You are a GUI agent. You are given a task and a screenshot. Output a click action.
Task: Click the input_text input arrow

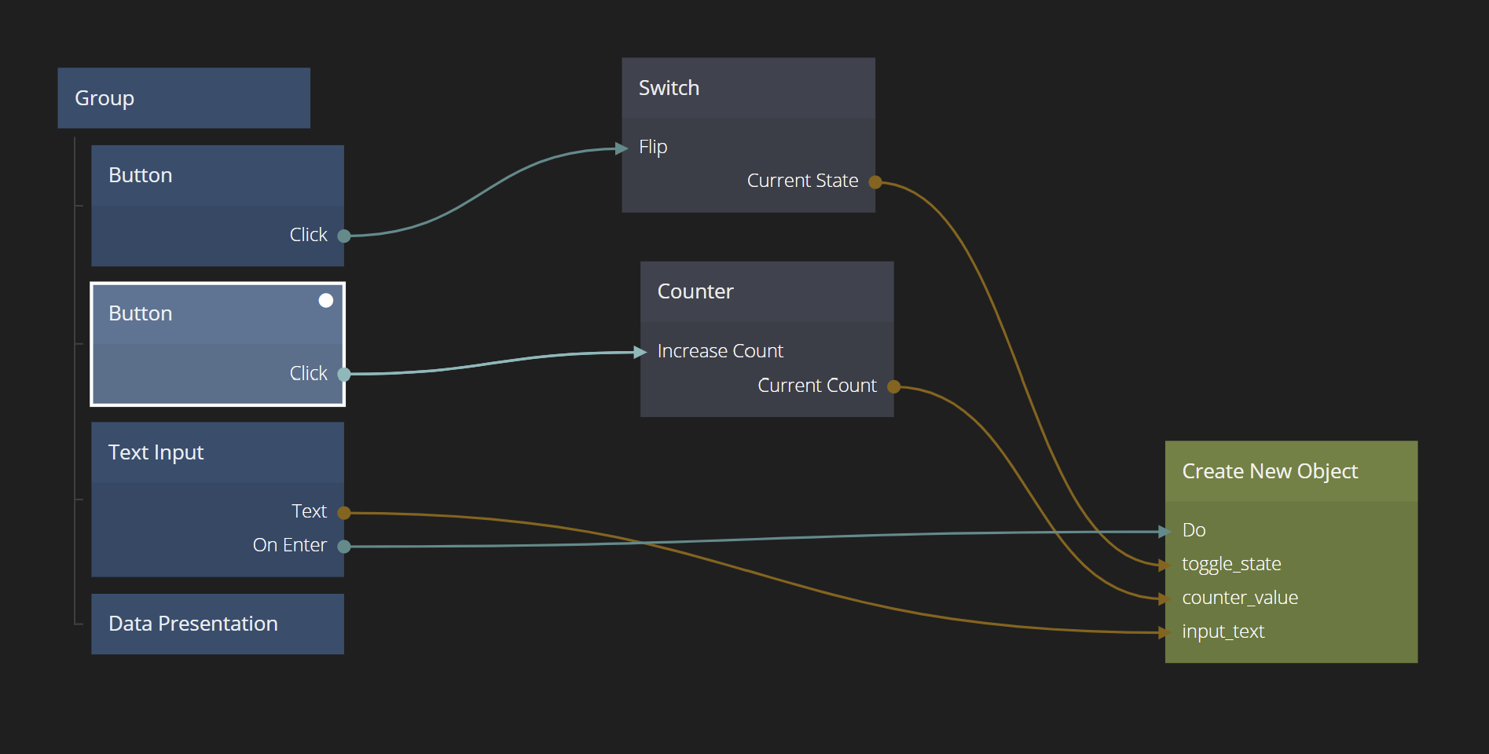(x=1164, y=632)
